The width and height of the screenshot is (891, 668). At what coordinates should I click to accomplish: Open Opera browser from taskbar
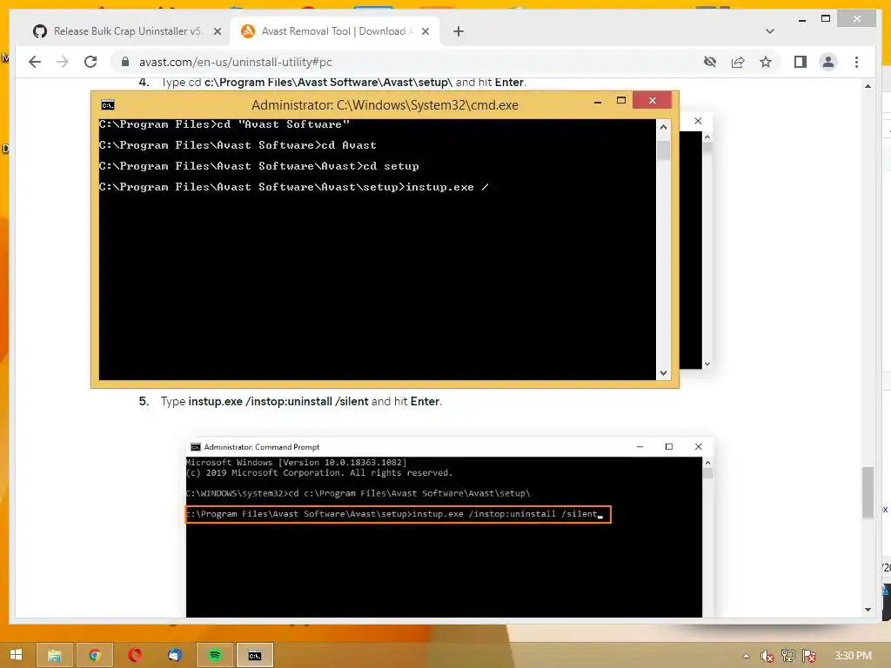coord(135,656)
